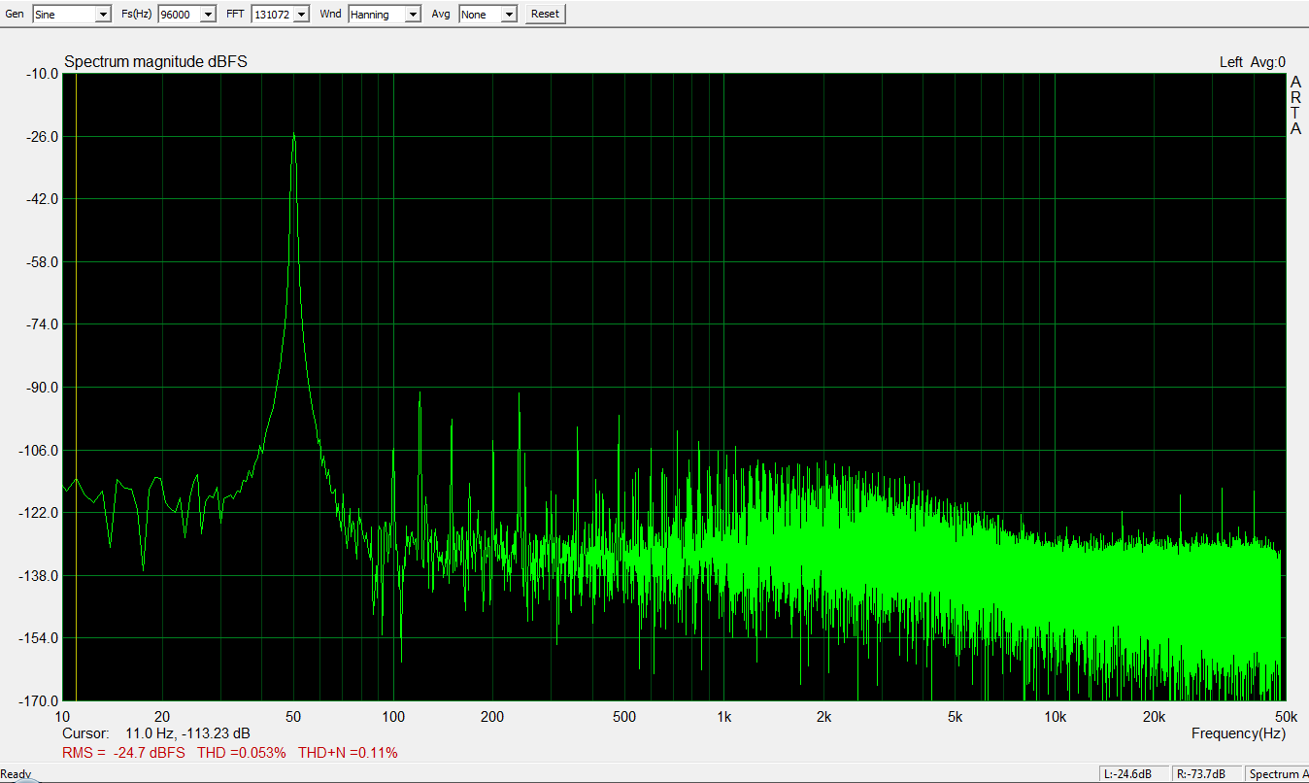Click the yellow cursor line on the graph
Image resolution: width=1309 pixels, height=783 pixels.
[x=75, y=389]
